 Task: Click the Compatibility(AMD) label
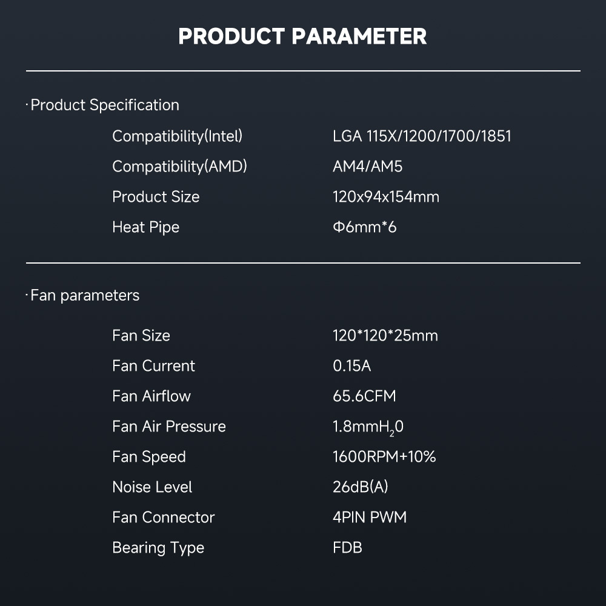click(179, 166)
